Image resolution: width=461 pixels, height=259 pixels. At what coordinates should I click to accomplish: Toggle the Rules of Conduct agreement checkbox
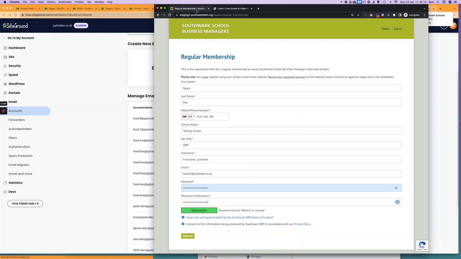point(183,217)
